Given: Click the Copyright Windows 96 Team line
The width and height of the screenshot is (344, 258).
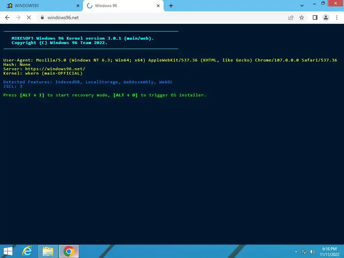Looking at the screenshot, I should click(59, 43).
